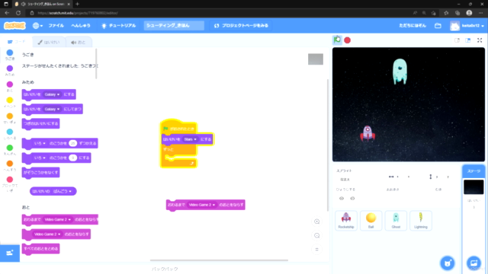
Task: Select the へんすう variables category
Action: tap(10, 166)
